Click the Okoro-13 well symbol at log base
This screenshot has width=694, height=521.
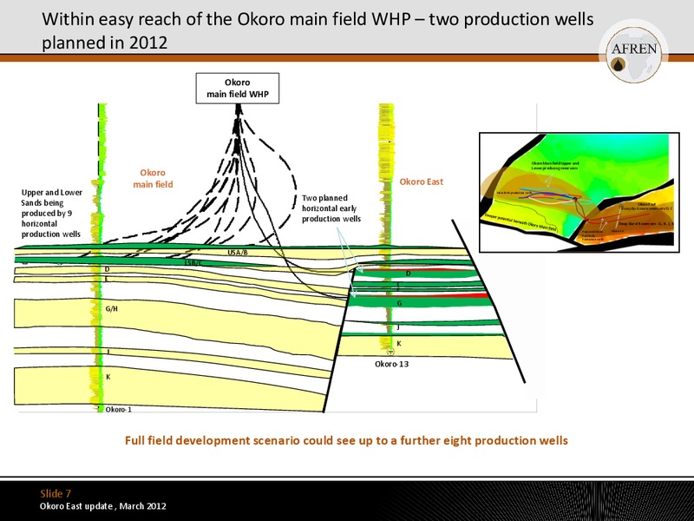coord(390,352)
